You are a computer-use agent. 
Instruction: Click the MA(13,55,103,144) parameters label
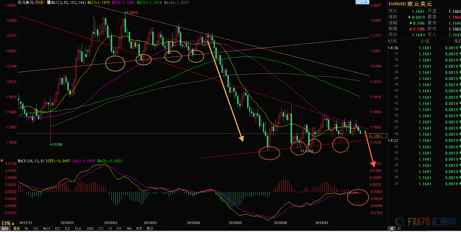tap(69, 2)
